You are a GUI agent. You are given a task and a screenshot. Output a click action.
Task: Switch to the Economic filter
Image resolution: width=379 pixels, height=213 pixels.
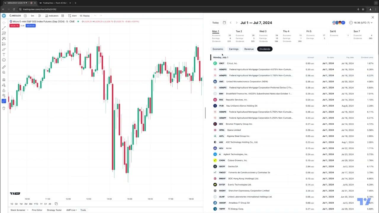point(218,49)
